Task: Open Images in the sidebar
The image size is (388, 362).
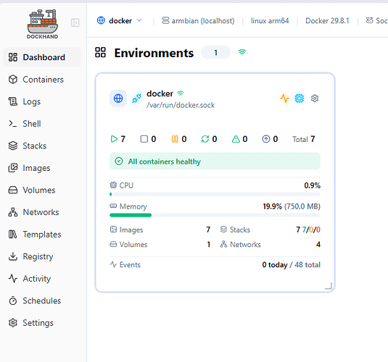Action: (42, 168)
